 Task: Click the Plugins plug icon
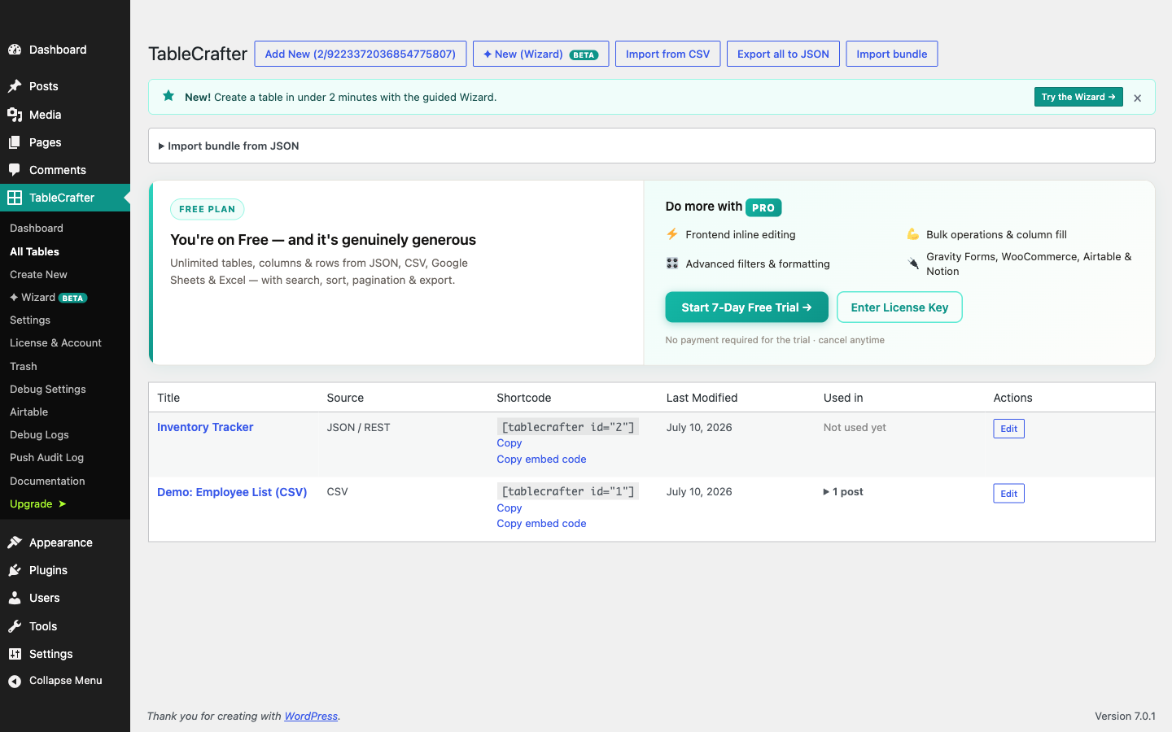click(15, 570)
